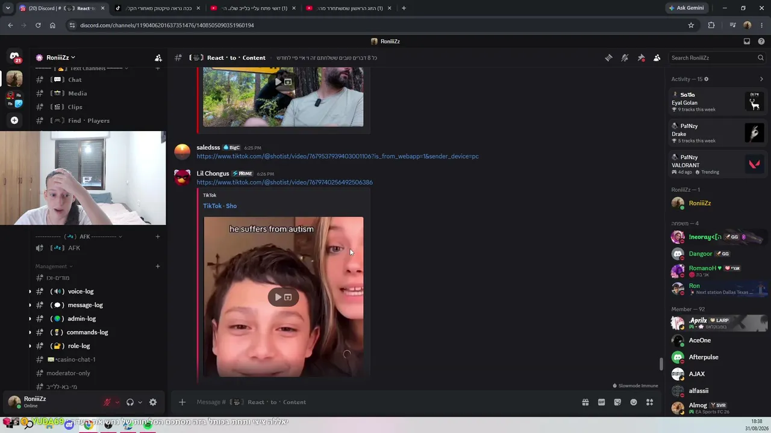Open the Apps launcher in message bar
The width and height of the screenshot is (771, 433).
[649, 402]
